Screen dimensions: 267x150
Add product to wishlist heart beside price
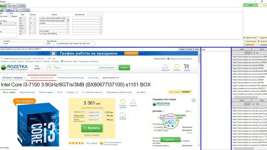click(123, 102)
